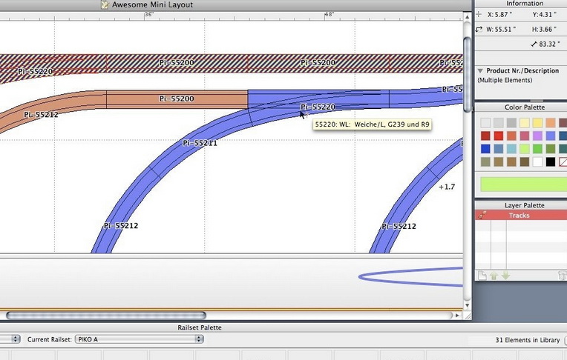This screenshot has width=567, height=360.
Task: Click the horizontal scrollbar thumb
Action: pos(104,316)
